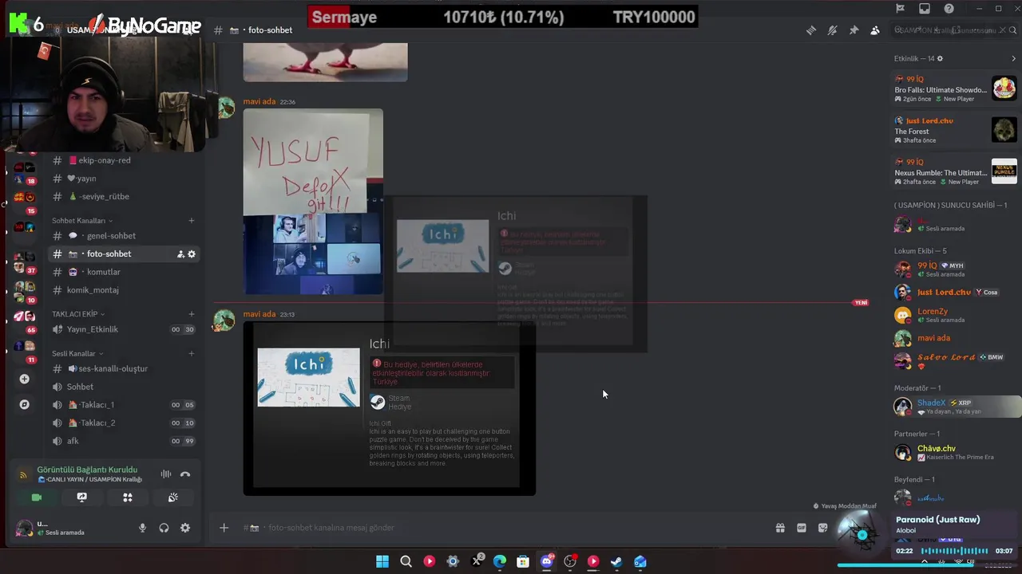
Task: Disconnect from voice call phone icon
Action: [185, 474]
